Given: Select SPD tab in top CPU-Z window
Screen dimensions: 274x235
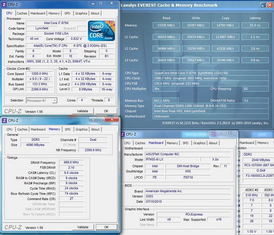Looking at the screenshot, I should coord(67,13).
